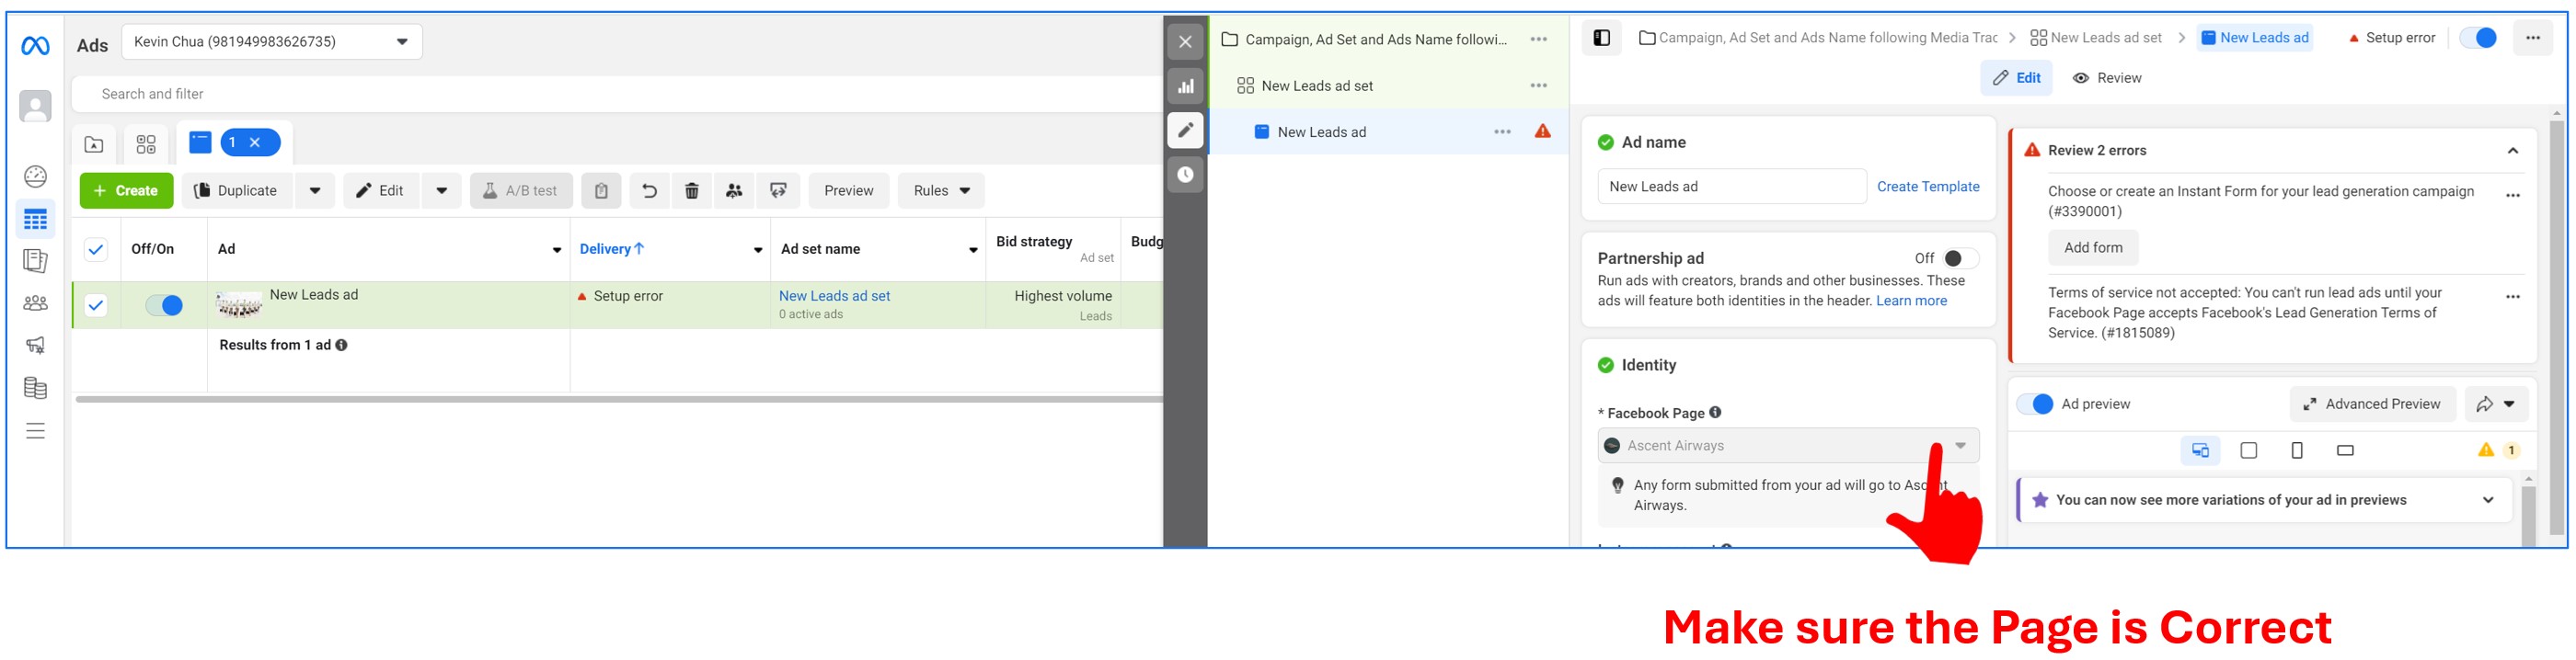Click the Meta logo icon
2576x660 pixels.
[35, 46]
